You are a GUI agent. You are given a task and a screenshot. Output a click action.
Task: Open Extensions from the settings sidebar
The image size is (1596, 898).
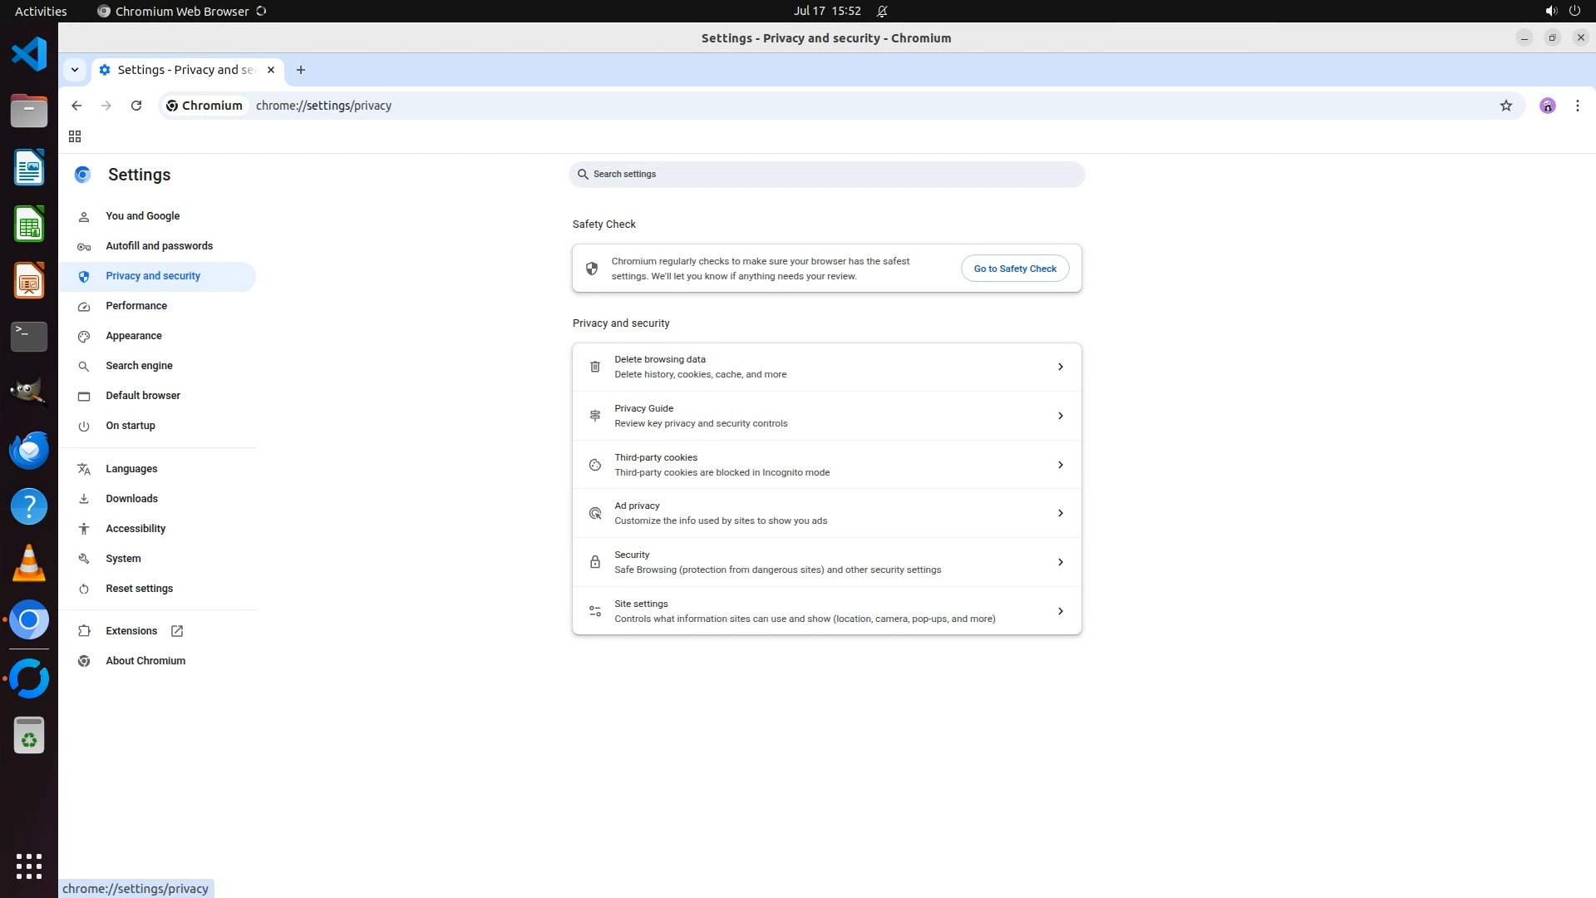point(131,631)
